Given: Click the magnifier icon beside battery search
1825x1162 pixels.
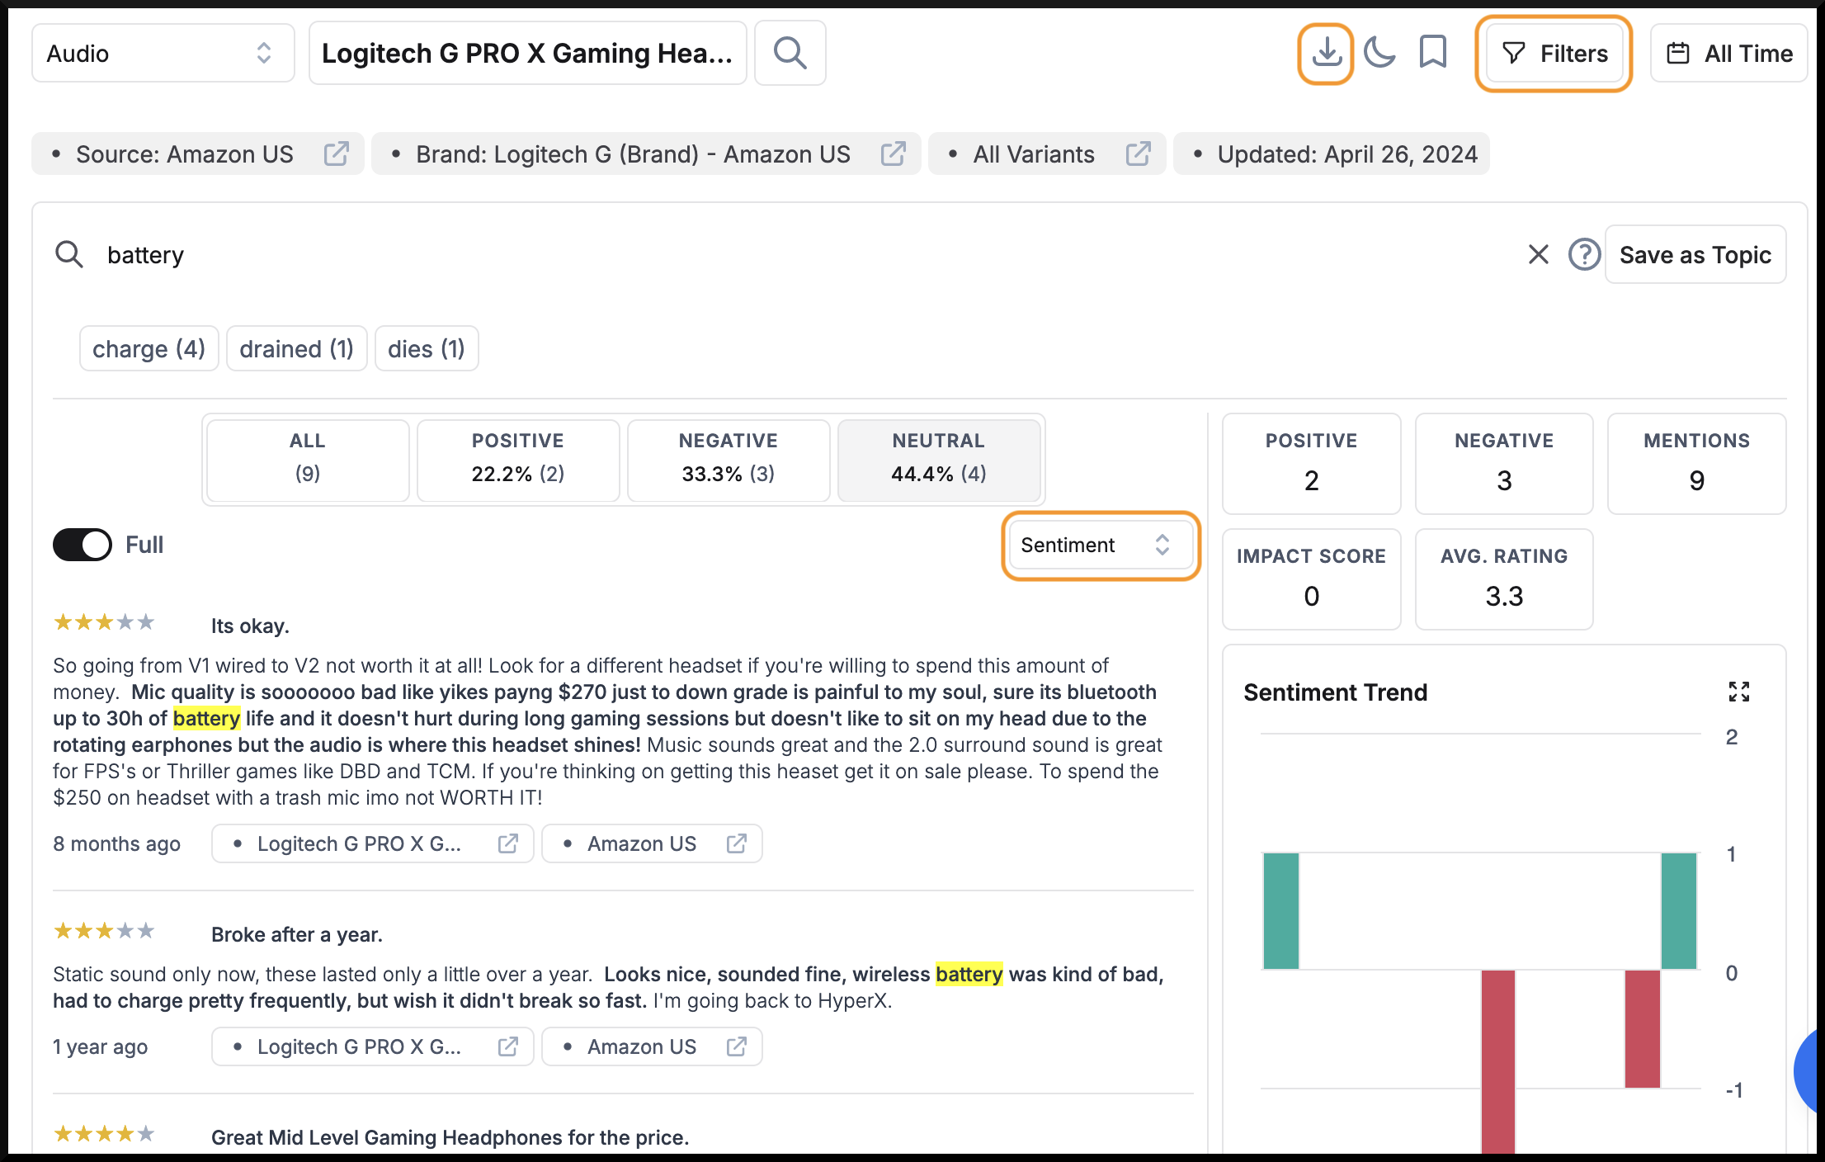Looking at the screenshot, I should click(69, 254).
